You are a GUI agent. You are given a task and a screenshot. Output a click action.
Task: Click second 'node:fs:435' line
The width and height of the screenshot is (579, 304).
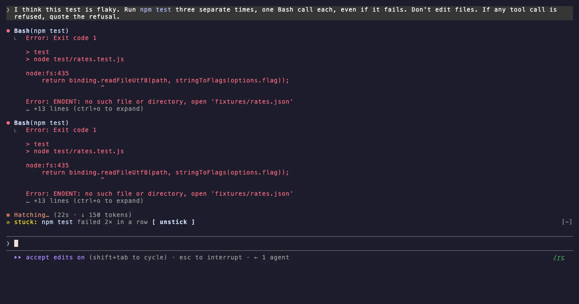click(x=47, y=165)
